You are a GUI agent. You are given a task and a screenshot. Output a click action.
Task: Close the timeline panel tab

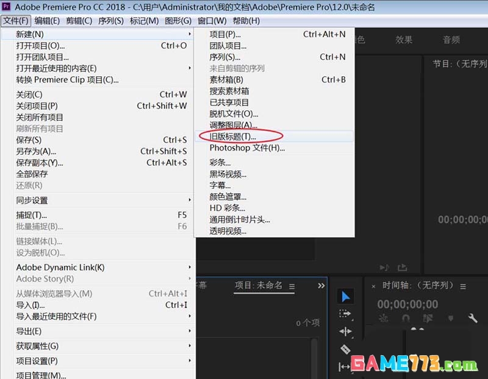tap(373, 286)
